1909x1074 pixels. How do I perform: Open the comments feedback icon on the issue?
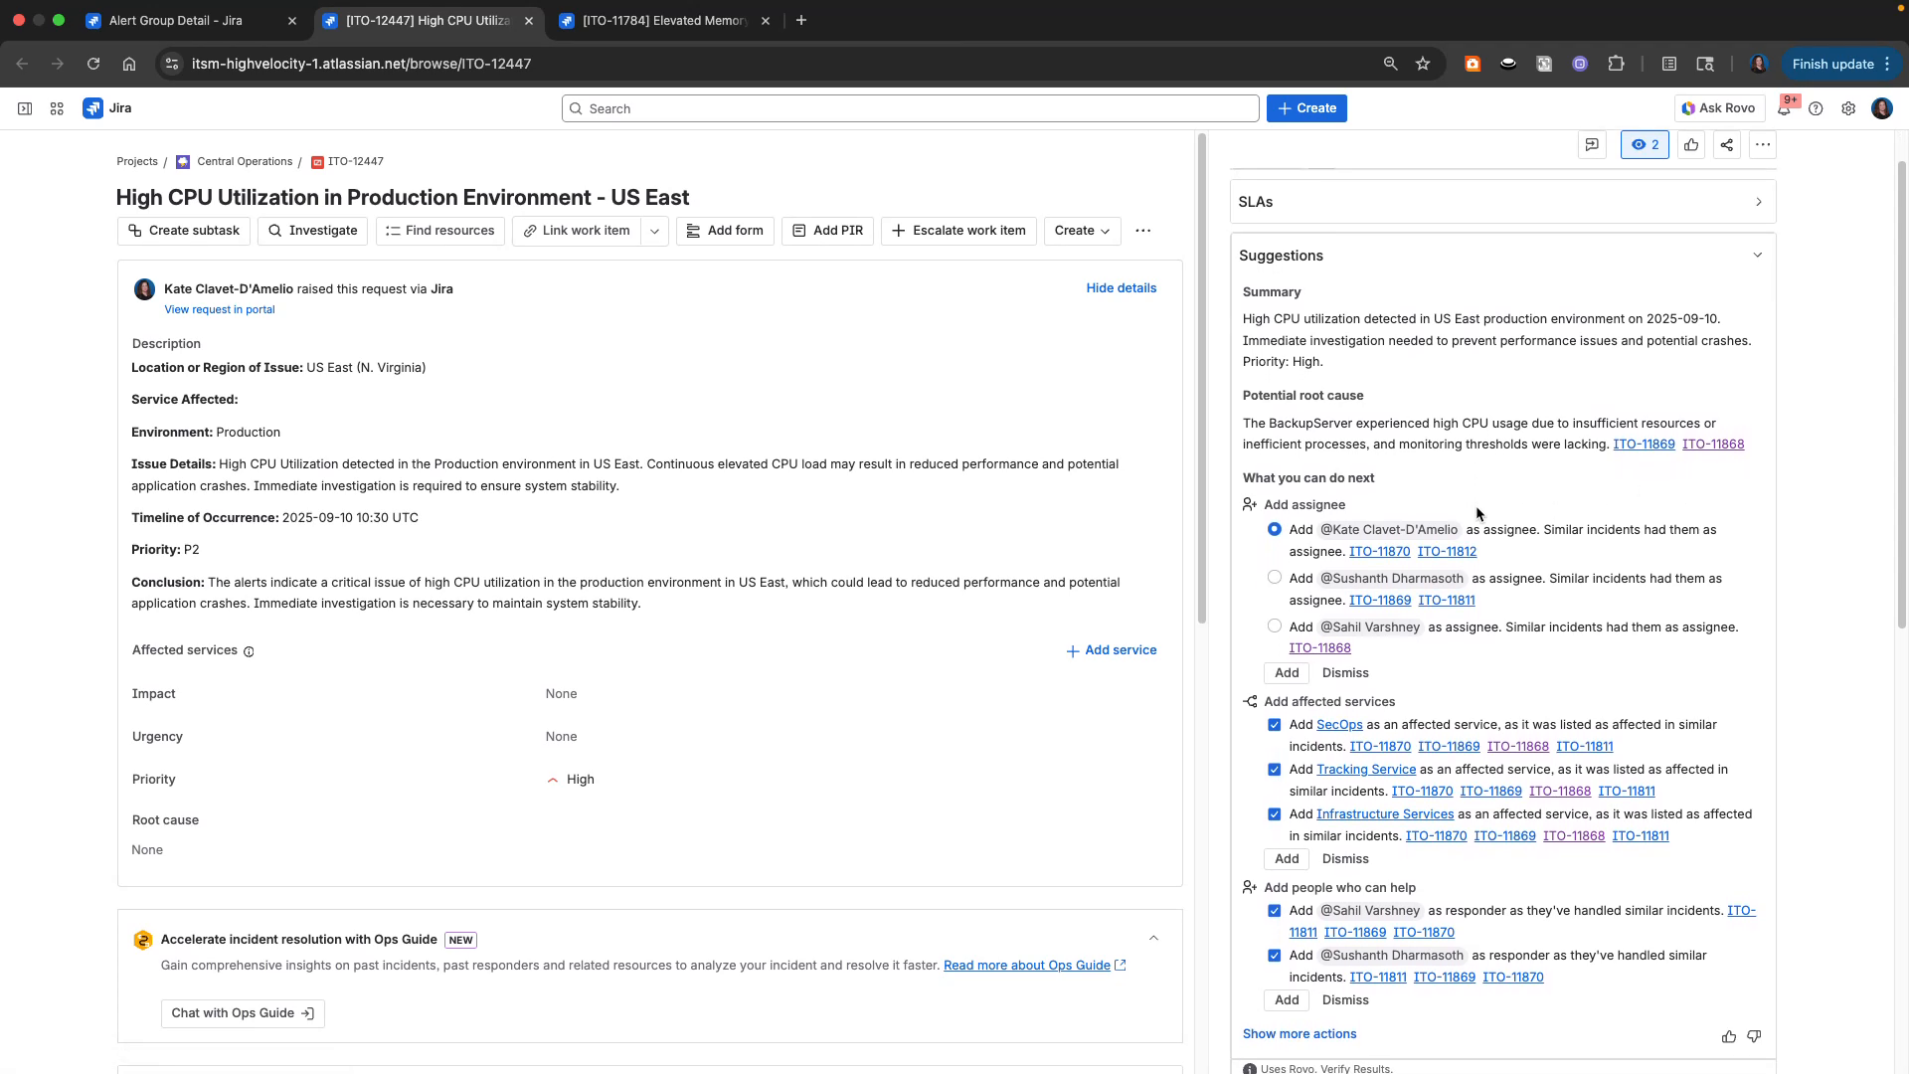coord(1593,144)
